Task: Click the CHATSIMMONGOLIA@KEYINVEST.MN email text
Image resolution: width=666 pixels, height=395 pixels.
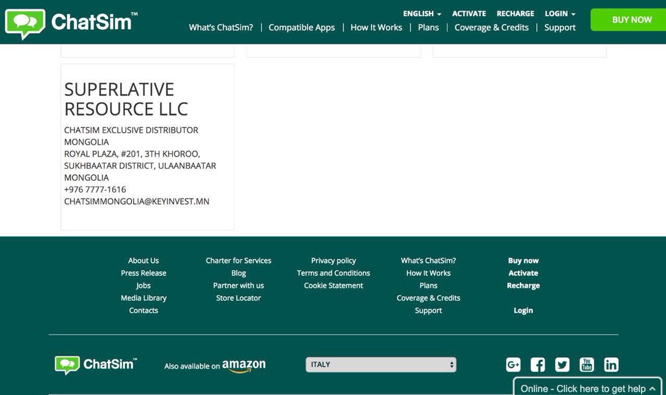Action: click(x=137, y=201)
